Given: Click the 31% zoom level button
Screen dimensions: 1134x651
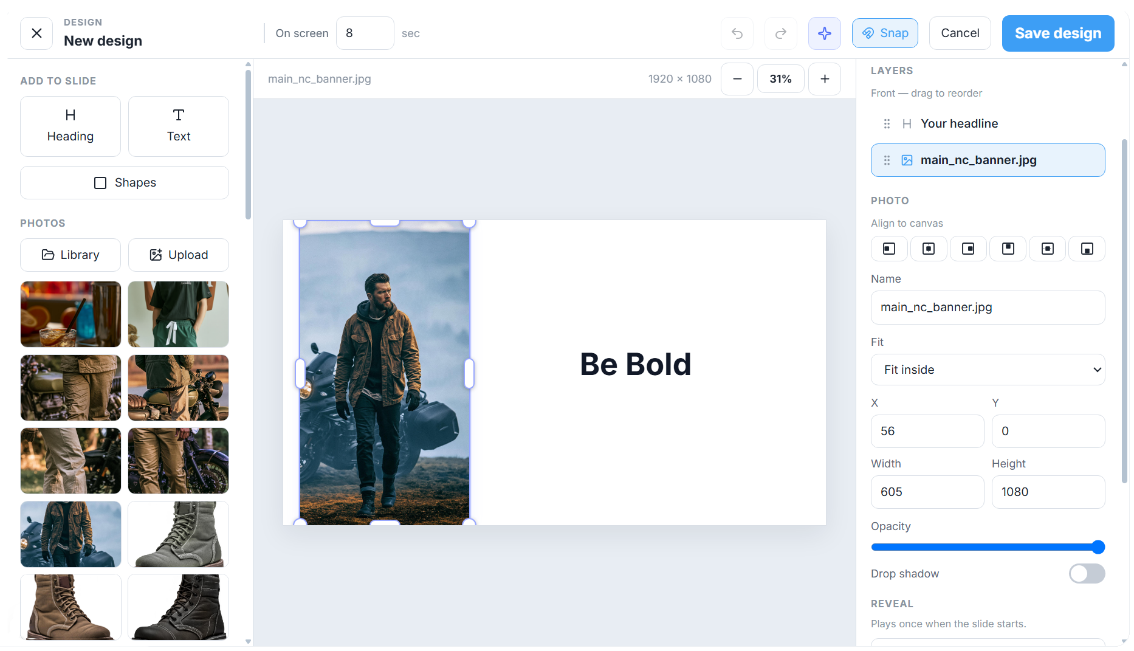Looking at the screenshot, I should (780, 78).
